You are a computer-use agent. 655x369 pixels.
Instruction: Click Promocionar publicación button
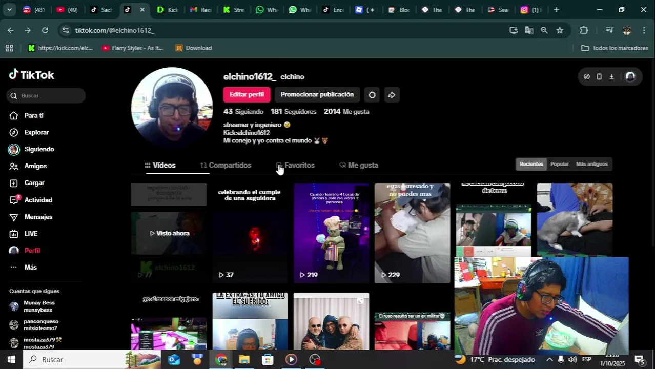[317, 95]
